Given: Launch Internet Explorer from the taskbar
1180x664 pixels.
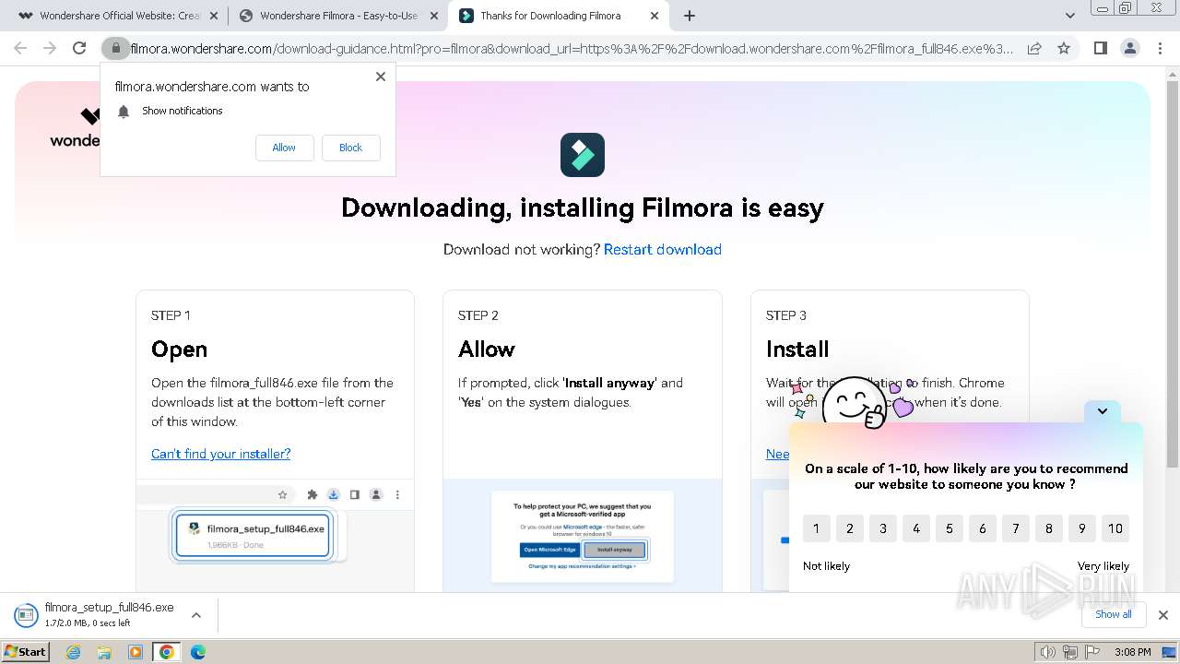Looking at the screenshot, I should [x=73, y=652].
